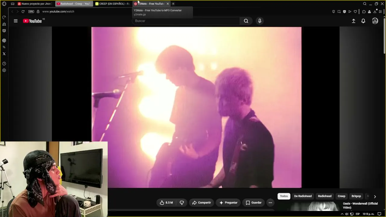The width and height of the screenshot is (386, 217).
Task: Open a new browser tab
Action: pyautogui.click(x=173, y=4)
